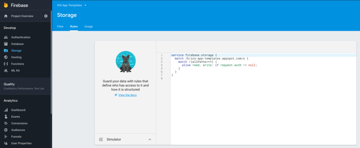Open the View the docs link
Viewport: 360px width, 148px height.
pos(127,95)
